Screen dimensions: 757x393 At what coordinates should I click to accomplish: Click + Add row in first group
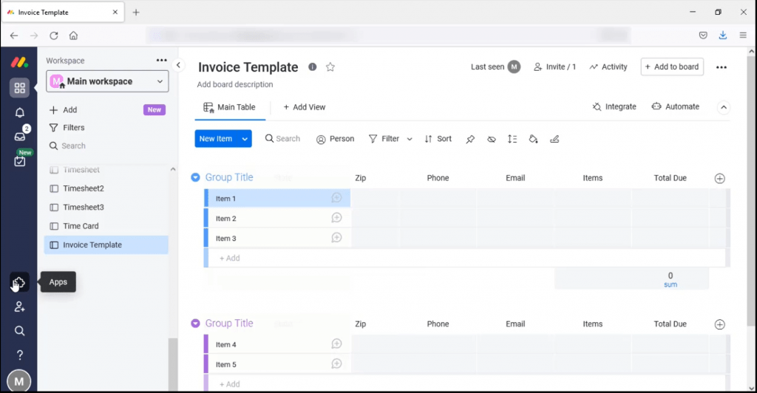[465, 258]
